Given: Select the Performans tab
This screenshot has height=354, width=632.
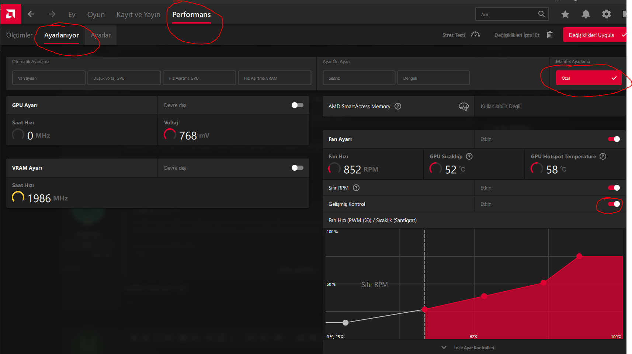Looking at the screenshot, I should [191, 14].
